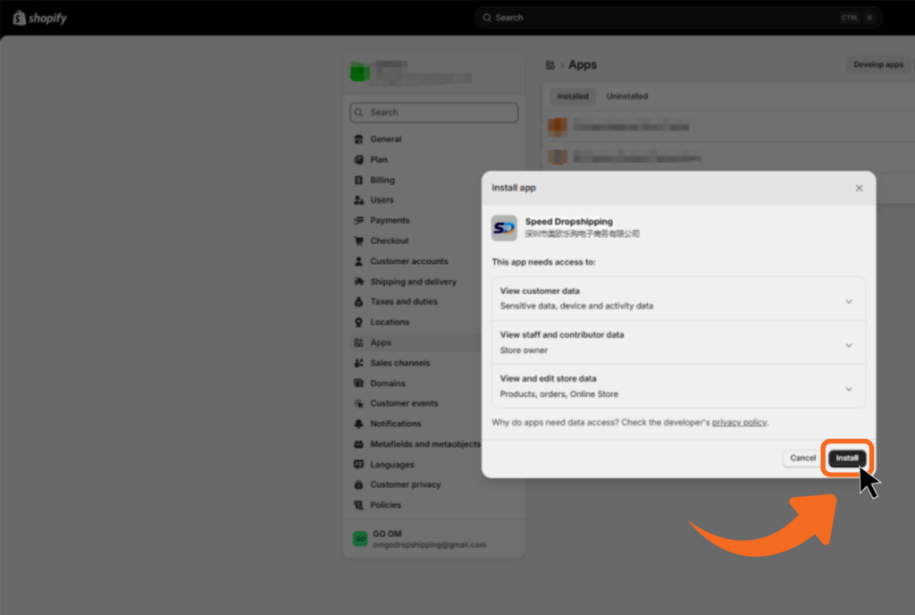Screen dimensions: 915x615
Task: Open the developer's privacy policy link
Action: [739, 422]
